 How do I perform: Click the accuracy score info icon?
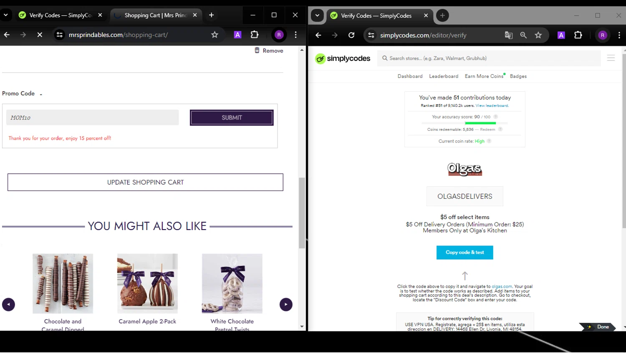click(496, 117)
